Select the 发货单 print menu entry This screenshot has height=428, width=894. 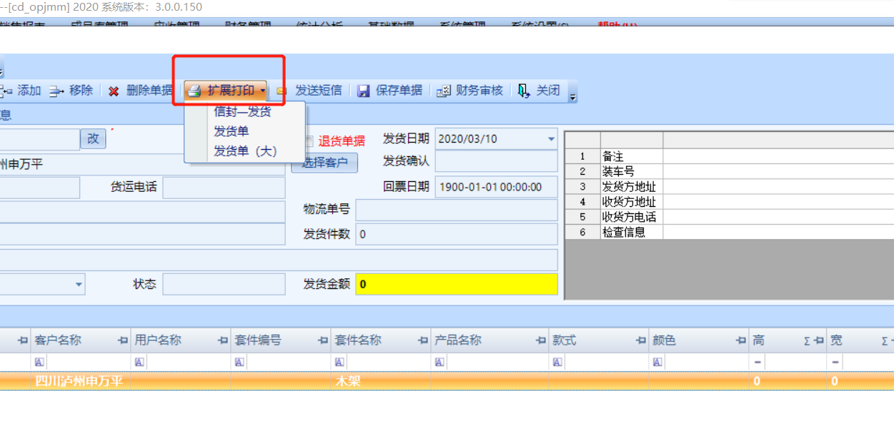[232, 131]
